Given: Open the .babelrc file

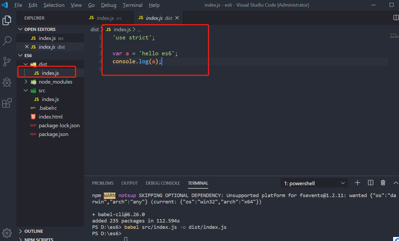Looking at the screenshot, I should pyautogui.click(x=48, y=108).
